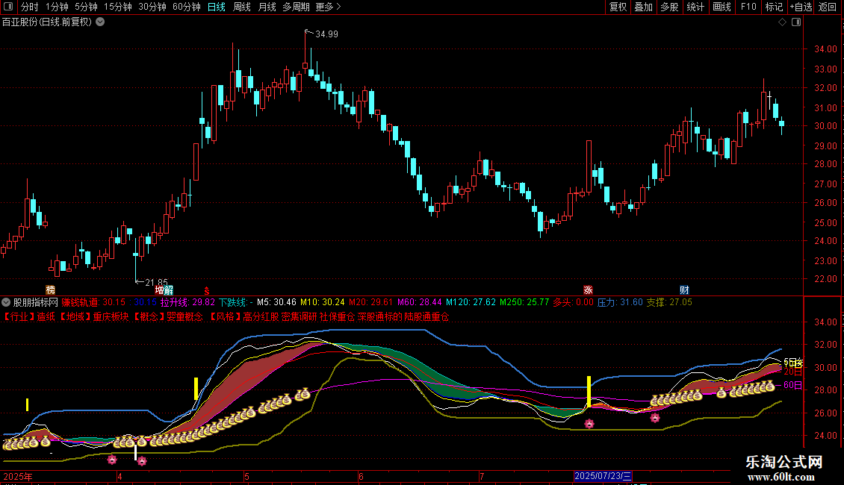
Task: Click the 34.99 high price label
Action: pyautogui.click(x=326, y=34)
